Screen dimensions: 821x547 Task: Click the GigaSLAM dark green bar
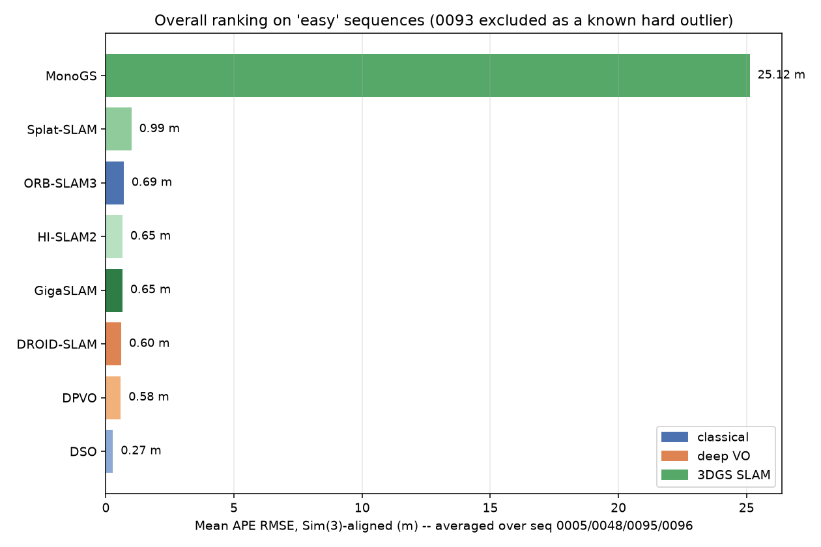point(114,290)
